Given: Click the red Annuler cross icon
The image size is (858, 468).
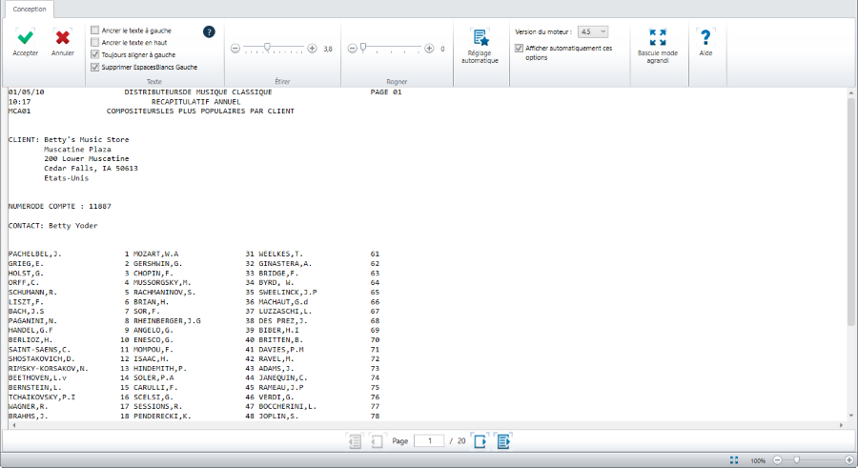Looking at the screenshot, I should (x=63, y=38).
